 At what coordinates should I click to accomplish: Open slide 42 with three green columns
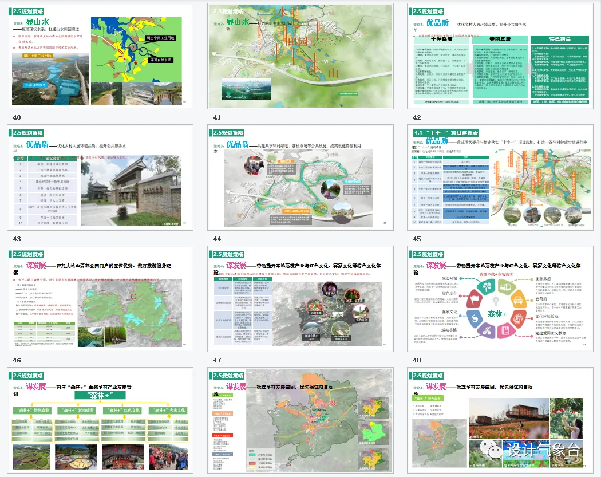(500, 56)
